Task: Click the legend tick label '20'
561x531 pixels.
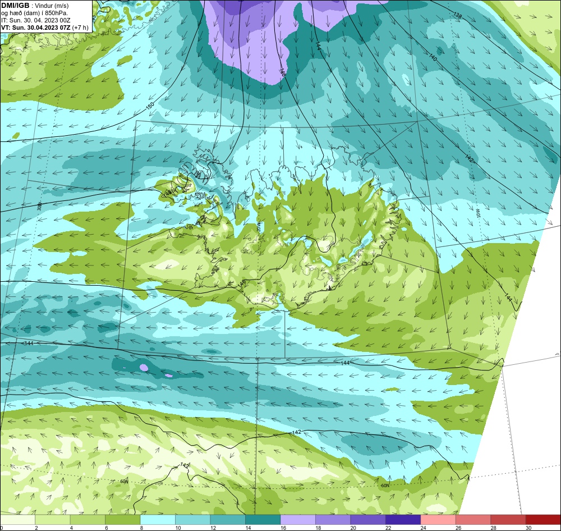Action: click(353, 528)
